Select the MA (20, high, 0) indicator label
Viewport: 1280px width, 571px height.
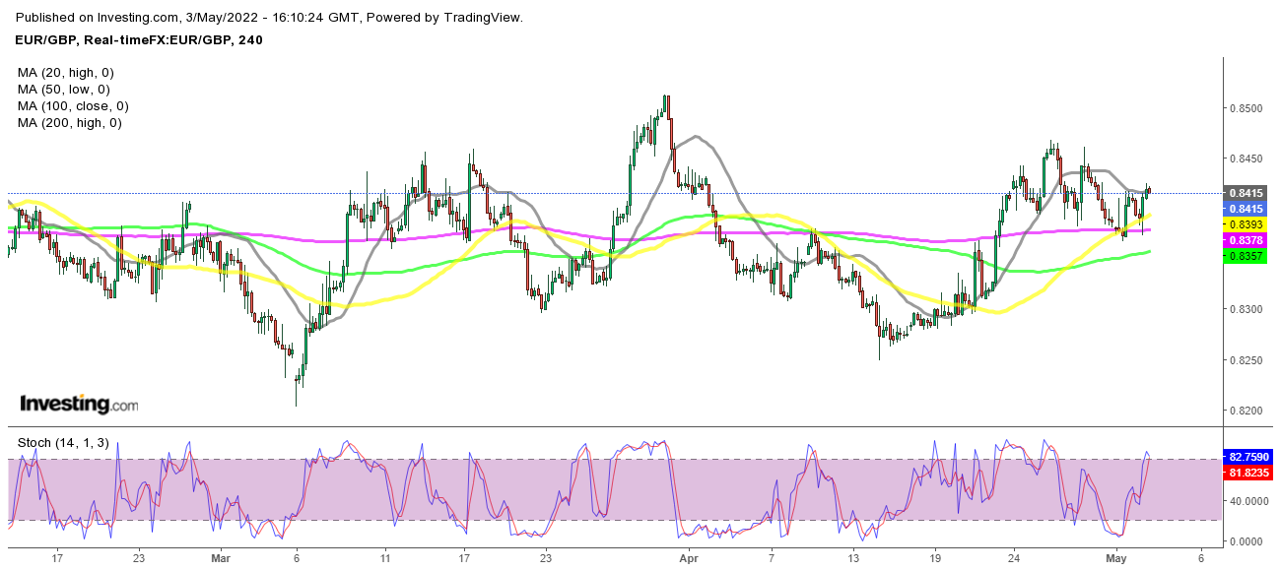click(68, 73)
